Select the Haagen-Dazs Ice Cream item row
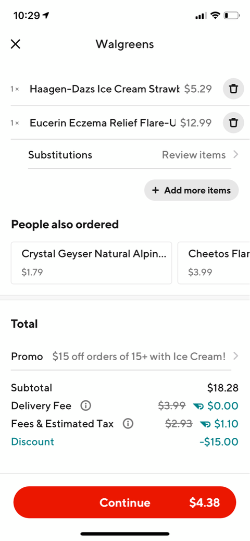Viewport: 250px width, 541px height. pos(110,89)
